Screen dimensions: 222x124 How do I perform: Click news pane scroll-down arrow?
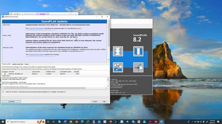109,60
